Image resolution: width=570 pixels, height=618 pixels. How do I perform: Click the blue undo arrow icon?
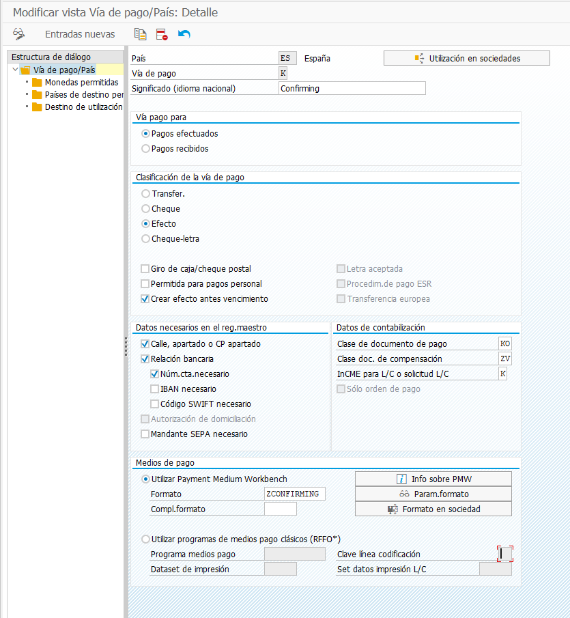(x=184, y=34)
